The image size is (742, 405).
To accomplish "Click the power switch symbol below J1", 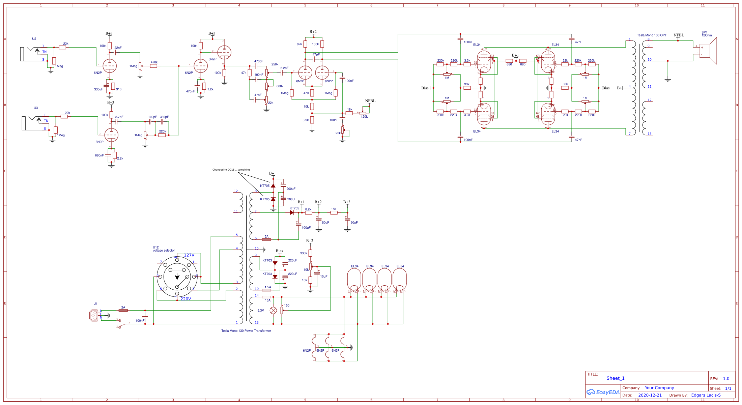I will pos(123,324).
